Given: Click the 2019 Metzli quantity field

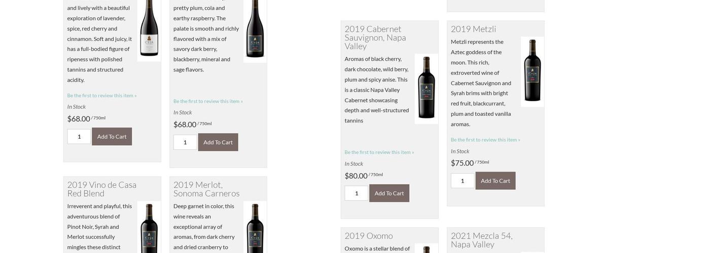Looking at the screenshot, I should 462,181.
